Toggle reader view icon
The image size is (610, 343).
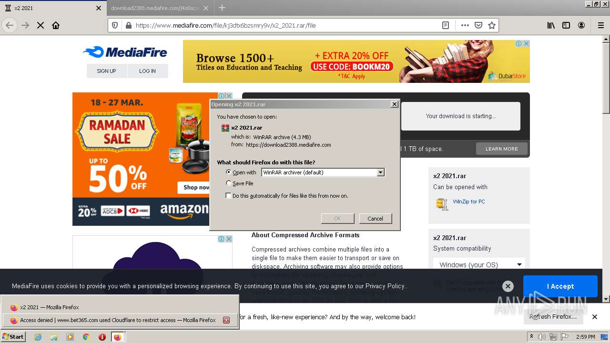click(x=446, y=25)
